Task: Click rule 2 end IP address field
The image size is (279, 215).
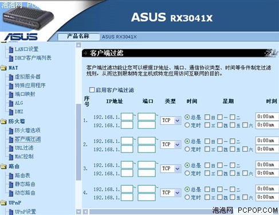Action: [x=127, y=149]
